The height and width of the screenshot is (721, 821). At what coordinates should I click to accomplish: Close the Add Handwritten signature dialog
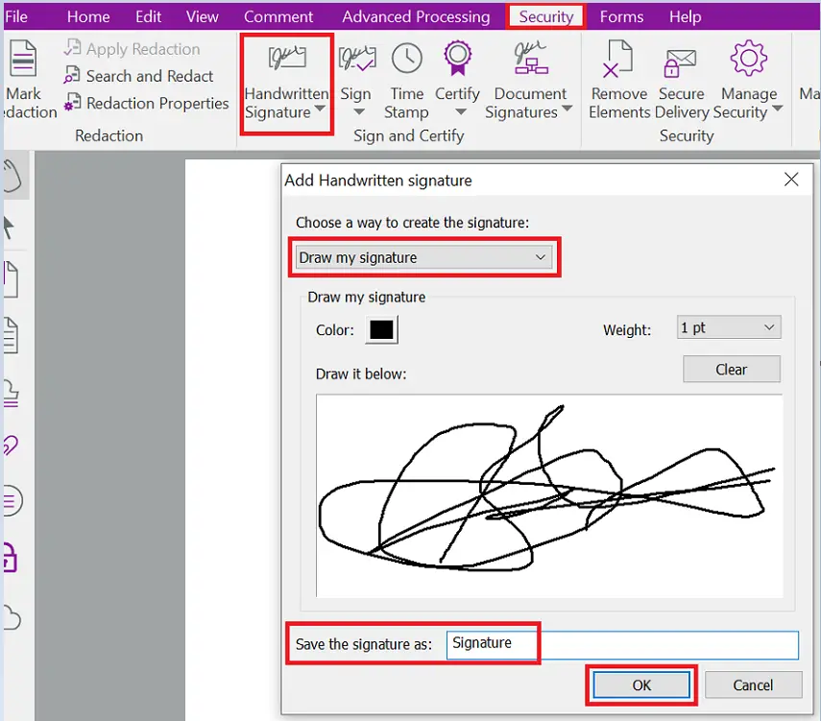[x=791, y=180]
